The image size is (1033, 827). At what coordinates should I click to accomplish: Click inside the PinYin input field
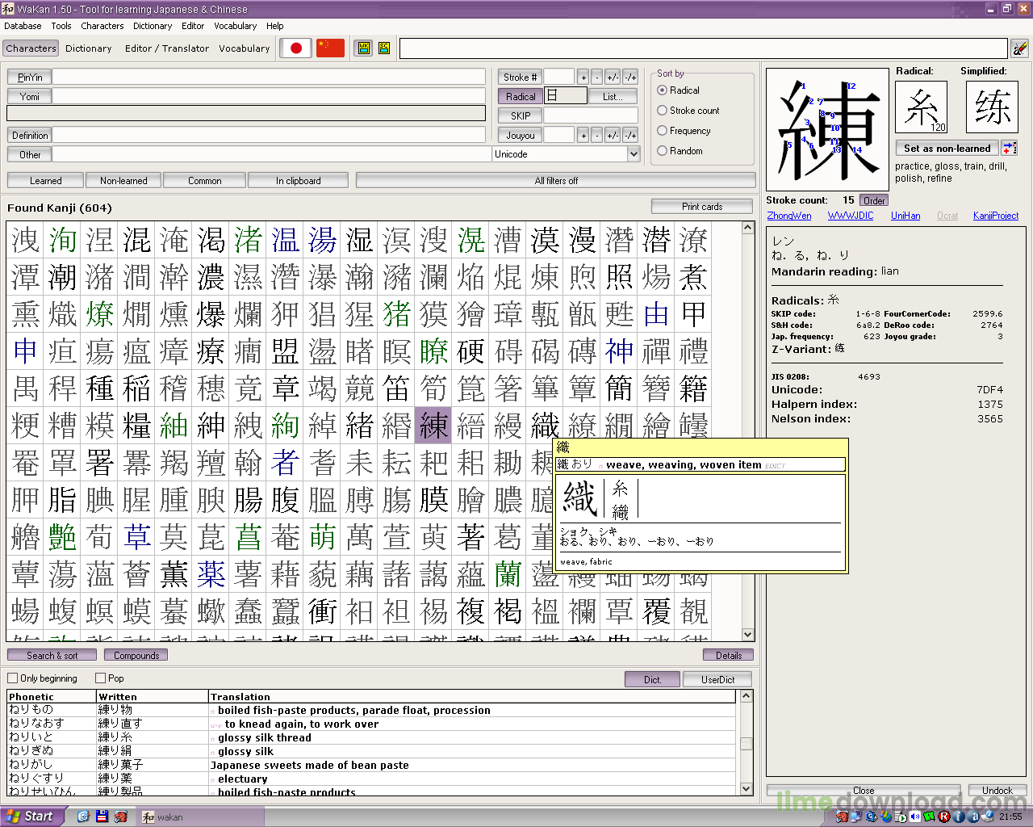coord(270,77)
